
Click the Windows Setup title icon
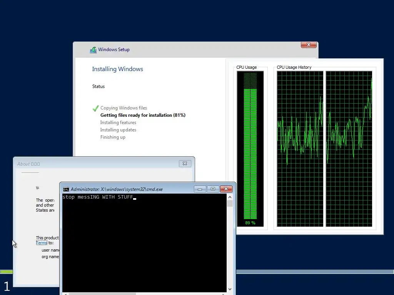[x=93, y=50]
